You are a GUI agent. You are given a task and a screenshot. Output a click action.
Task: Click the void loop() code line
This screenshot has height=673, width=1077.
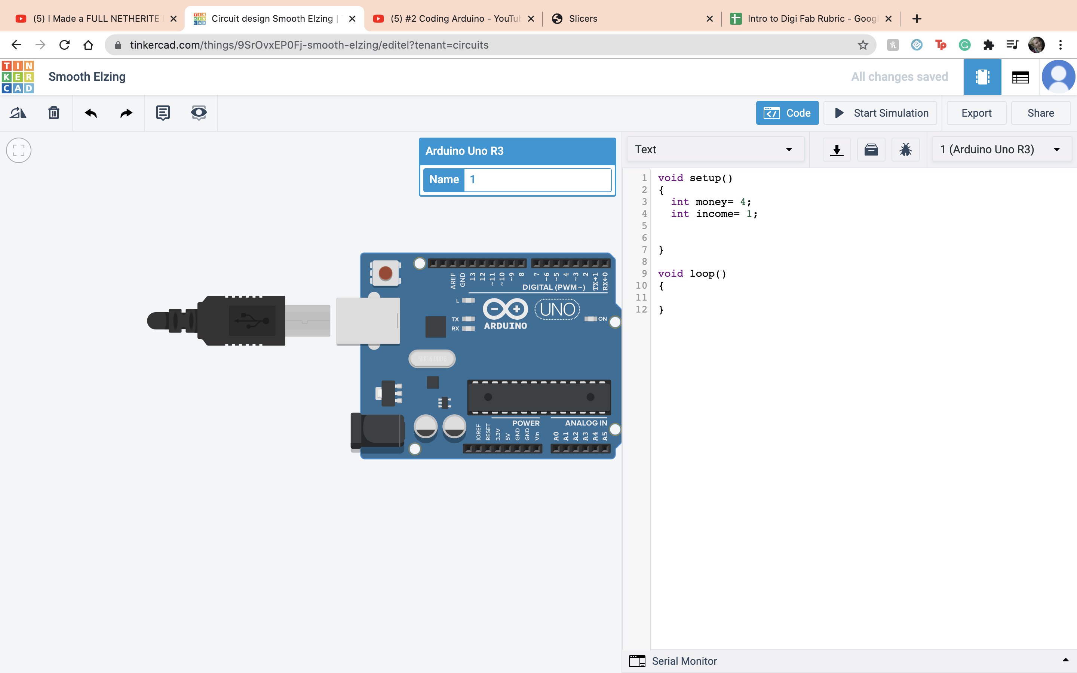(x=692, y=274)
